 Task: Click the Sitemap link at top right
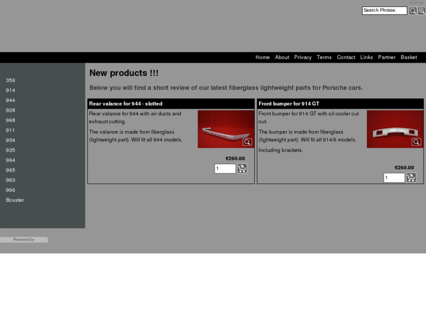coord(416,2)
